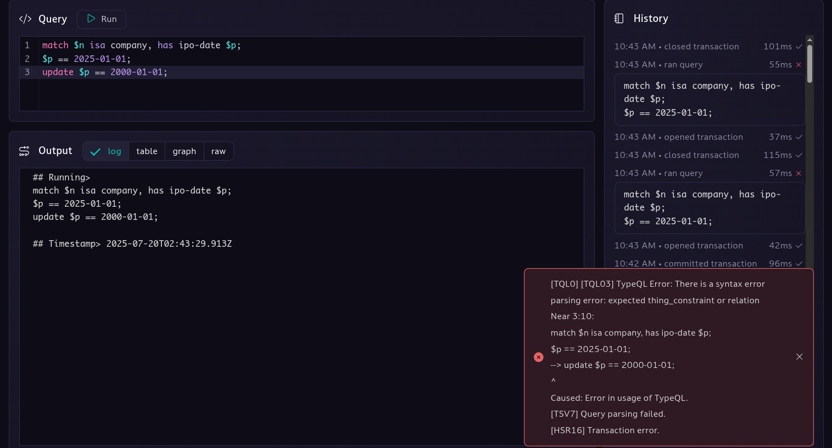Click the history scrollbar thumb

(809, 64)
